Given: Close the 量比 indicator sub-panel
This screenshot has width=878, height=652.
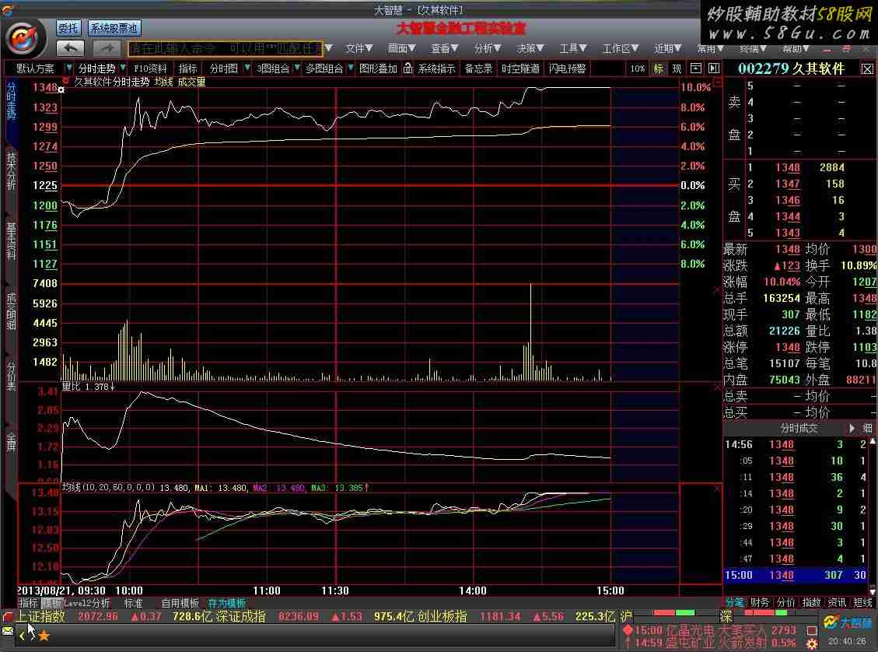Looking at the screenshot, I should (717, 387).
